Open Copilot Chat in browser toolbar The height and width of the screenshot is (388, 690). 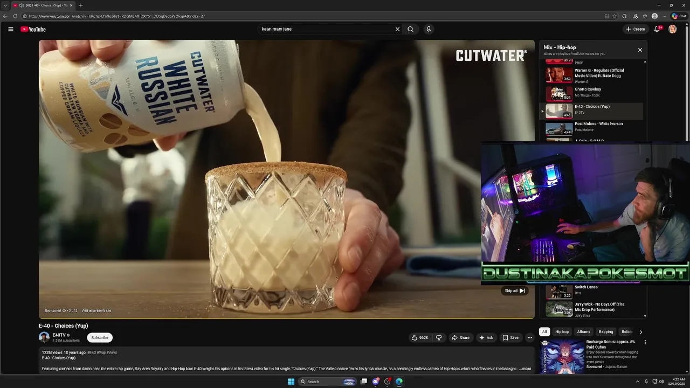679,16
